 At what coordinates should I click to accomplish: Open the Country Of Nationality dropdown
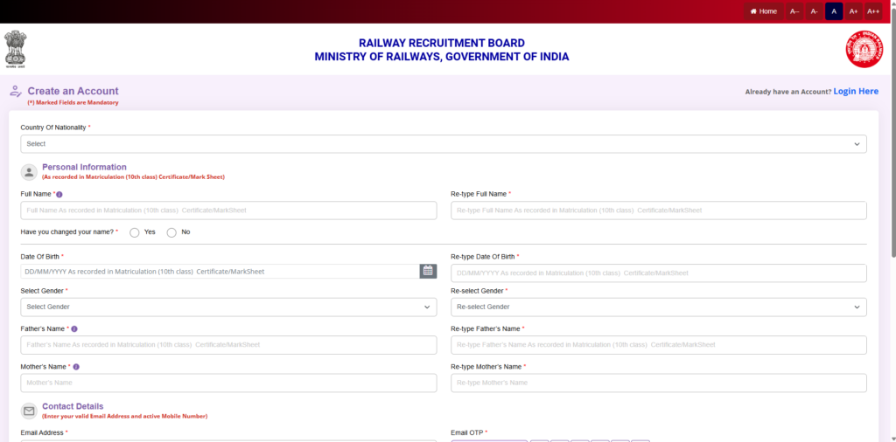point(444,144)
